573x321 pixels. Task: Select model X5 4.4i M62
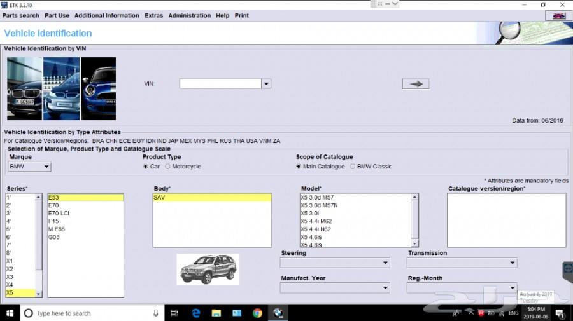coord(355,221)
